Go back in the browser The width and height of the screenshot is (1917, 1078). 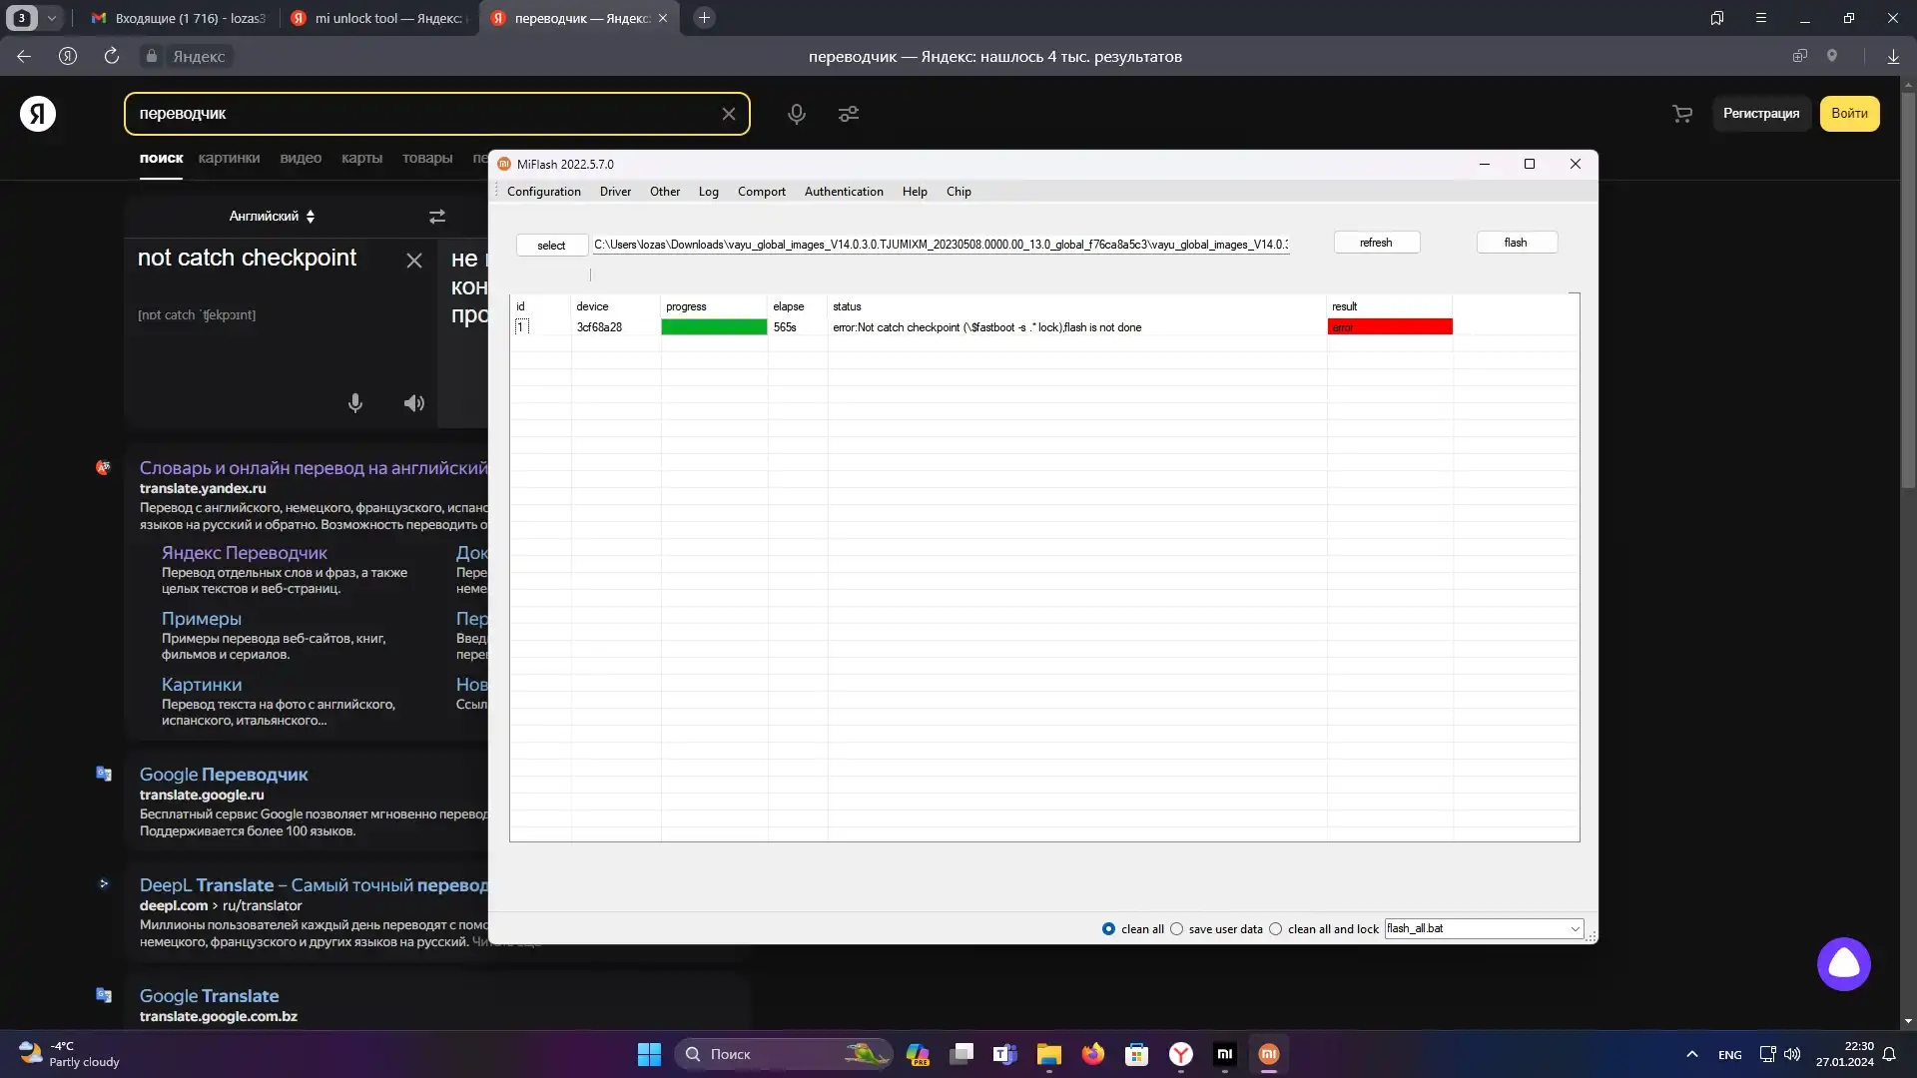pos(24,56)
